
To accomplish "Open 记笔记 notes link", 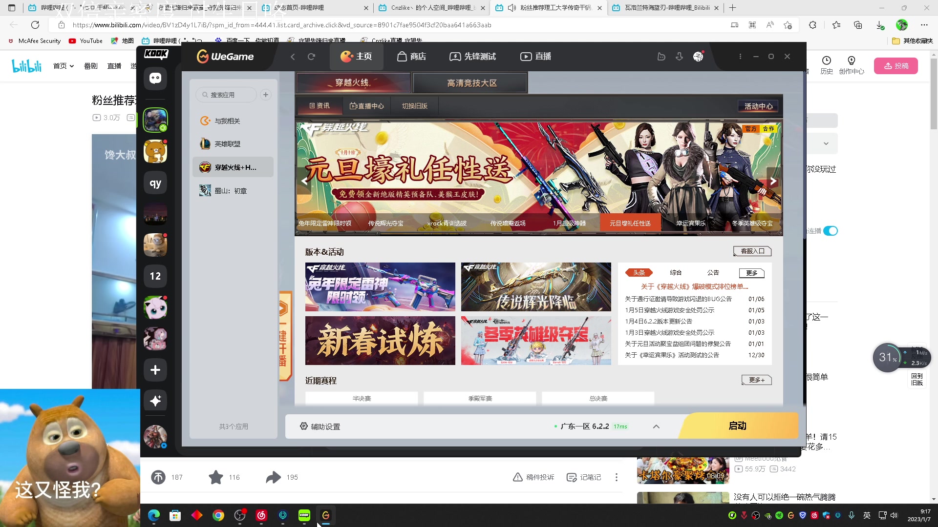I will pyautogui.click(x=584, y=477).
